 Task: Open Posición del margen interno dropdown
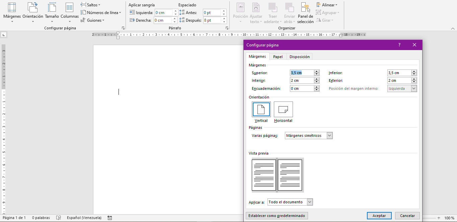(402, 88)
